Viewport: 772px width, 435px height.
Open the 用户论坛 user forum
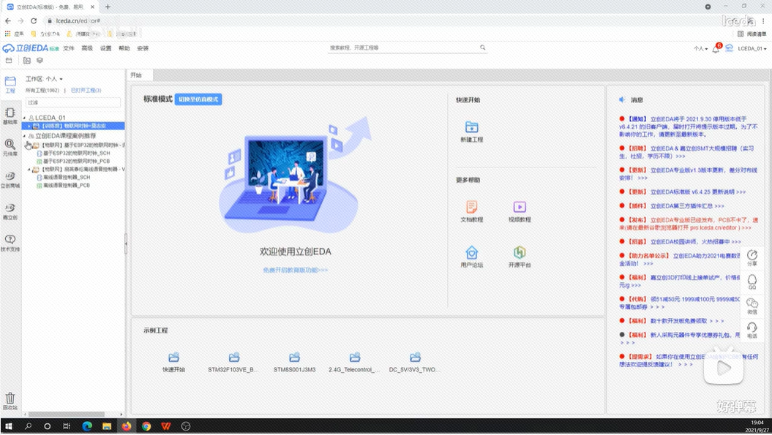tap(472, 257)
